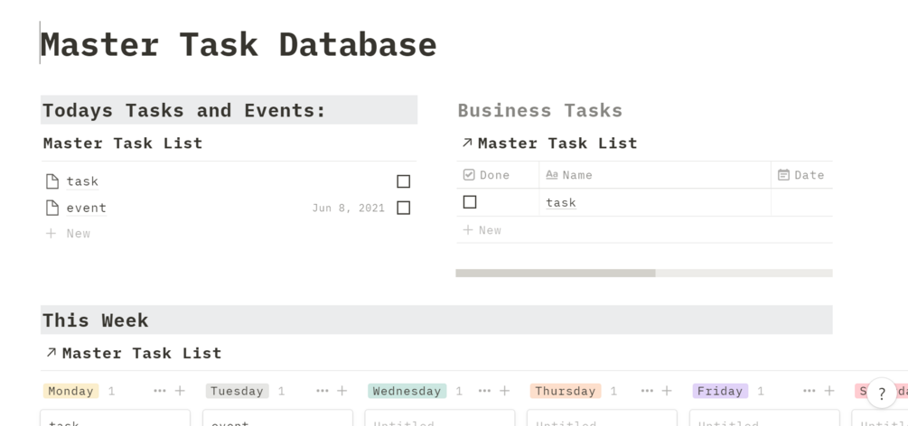Open the Thursday column more options
908x426 pixels.
click(x=647, y=391)
